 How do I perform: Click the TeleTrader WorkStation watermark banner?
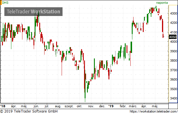pos(33,12)
